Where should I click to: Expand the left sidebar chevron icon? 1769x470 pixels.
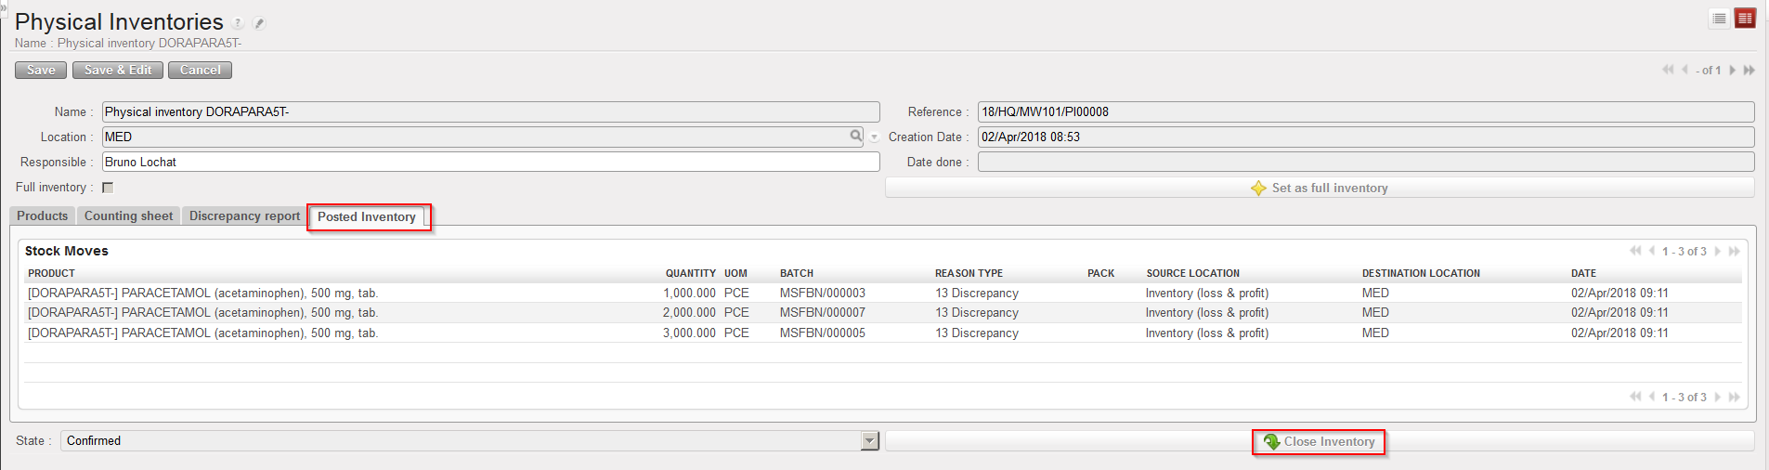click(x=4, y=6)
